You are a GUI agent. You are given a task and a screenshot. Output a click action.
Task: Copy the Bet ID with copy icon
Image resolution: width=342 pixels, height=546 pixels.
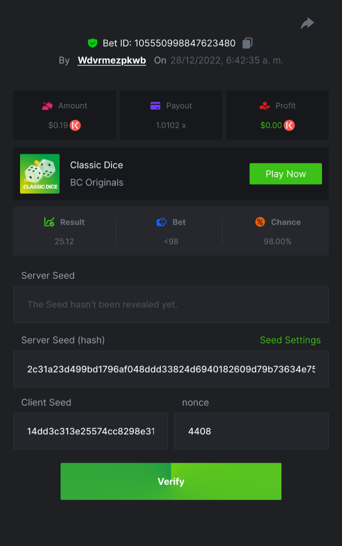coord(247,43)
